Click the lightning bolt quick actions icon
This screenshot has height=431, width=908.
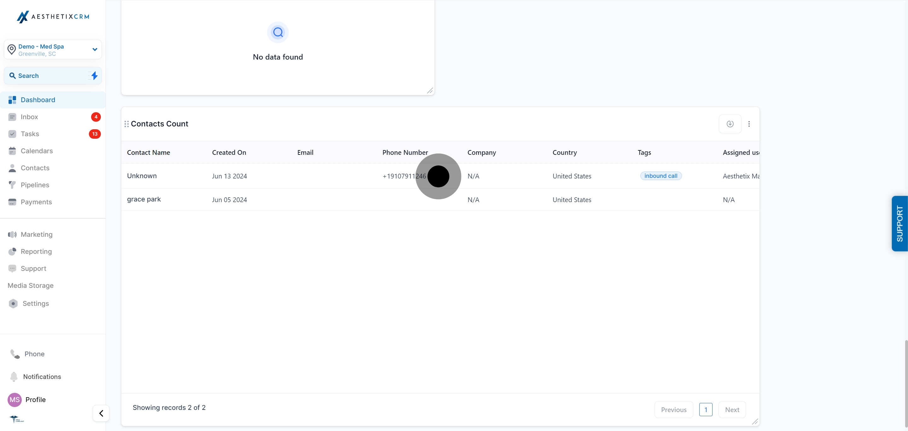[x=94, y=75]
